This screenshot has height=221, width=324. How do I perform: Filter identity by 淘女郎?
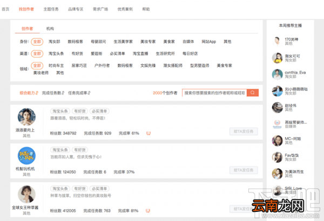point(55,41)
